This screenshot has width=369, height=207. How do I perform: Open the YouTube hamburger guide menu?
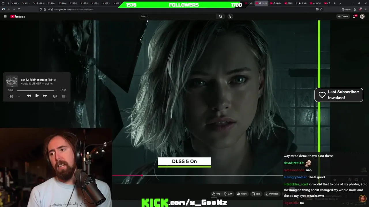5,16
